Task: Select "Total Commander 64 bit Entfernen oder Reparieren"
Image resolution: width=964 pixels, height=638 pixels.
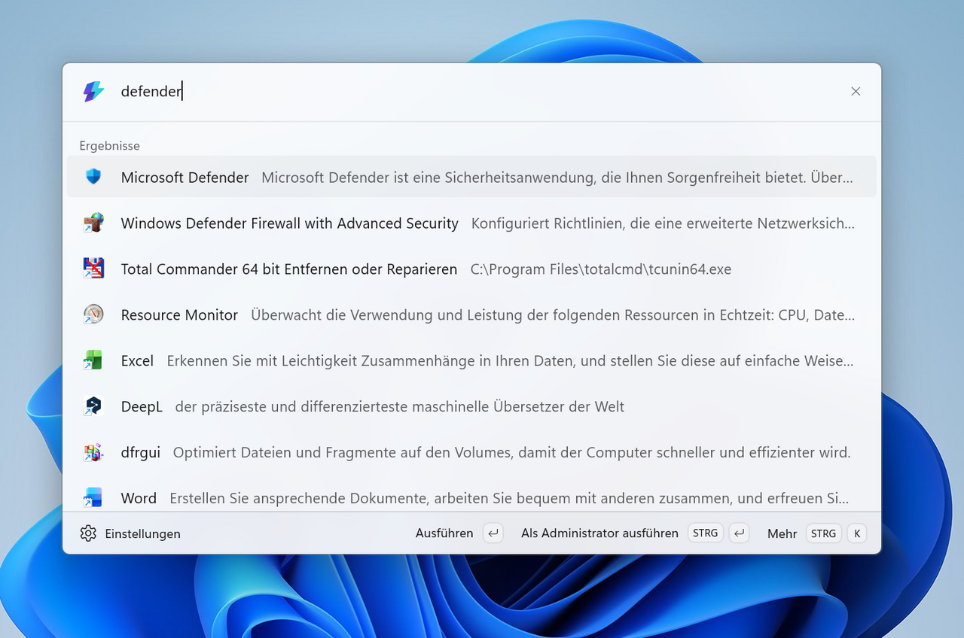Action: 289,269
